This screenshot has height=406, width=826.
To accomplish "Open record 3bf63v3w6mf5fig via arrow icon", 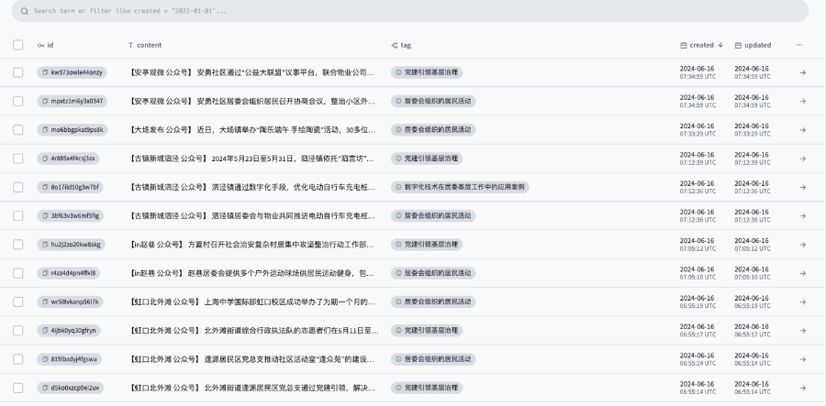I will click(x=803, y=215).
